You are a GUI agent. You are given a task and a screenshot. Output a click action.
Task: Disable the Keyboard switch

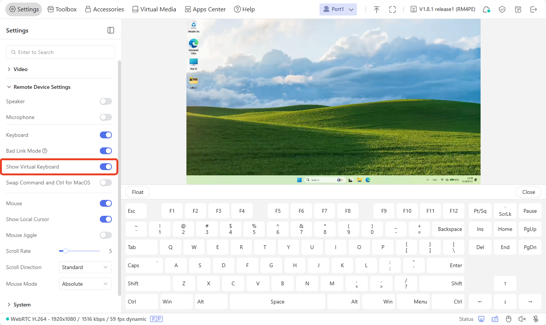[106, 135]
